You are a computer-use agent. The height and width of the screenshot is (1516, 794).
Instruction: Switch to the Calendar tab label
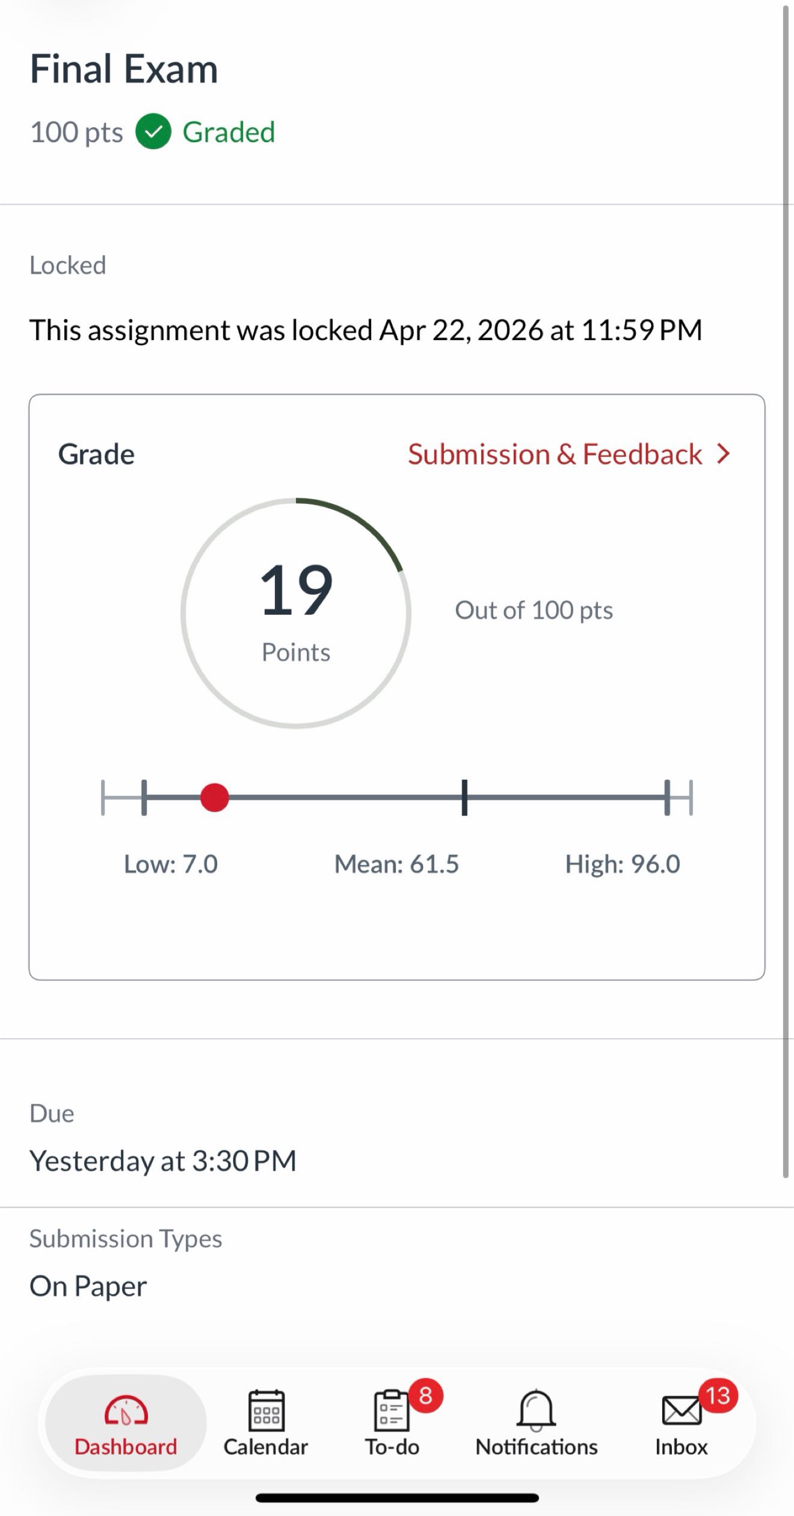tap(266, 1446)
